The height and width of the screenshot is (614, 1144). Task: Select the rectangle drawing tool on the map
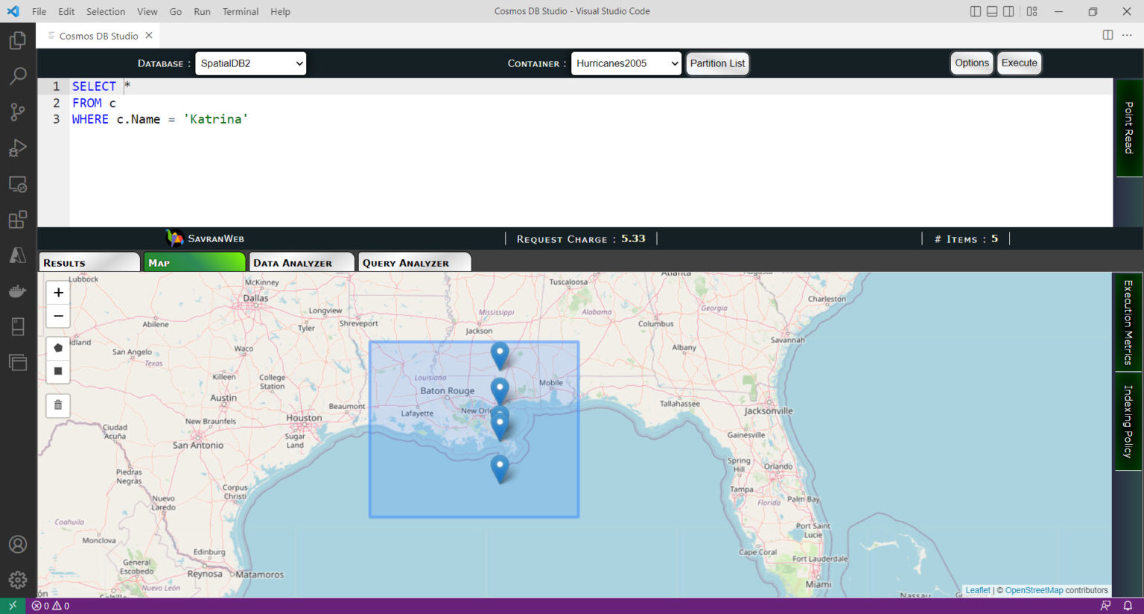57,371
